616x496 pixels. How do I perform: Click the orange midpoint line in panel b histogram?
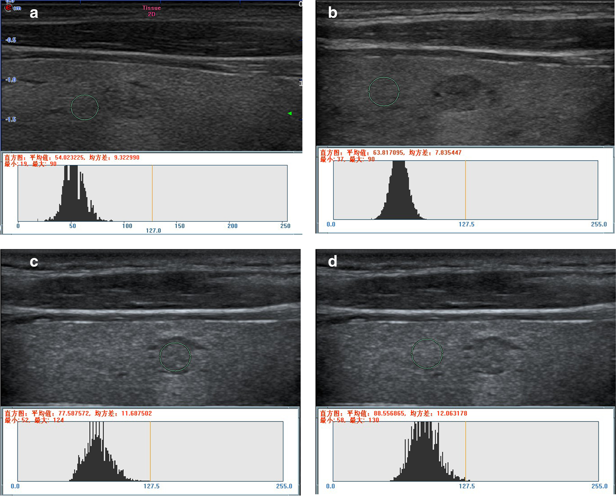[465, 190]
